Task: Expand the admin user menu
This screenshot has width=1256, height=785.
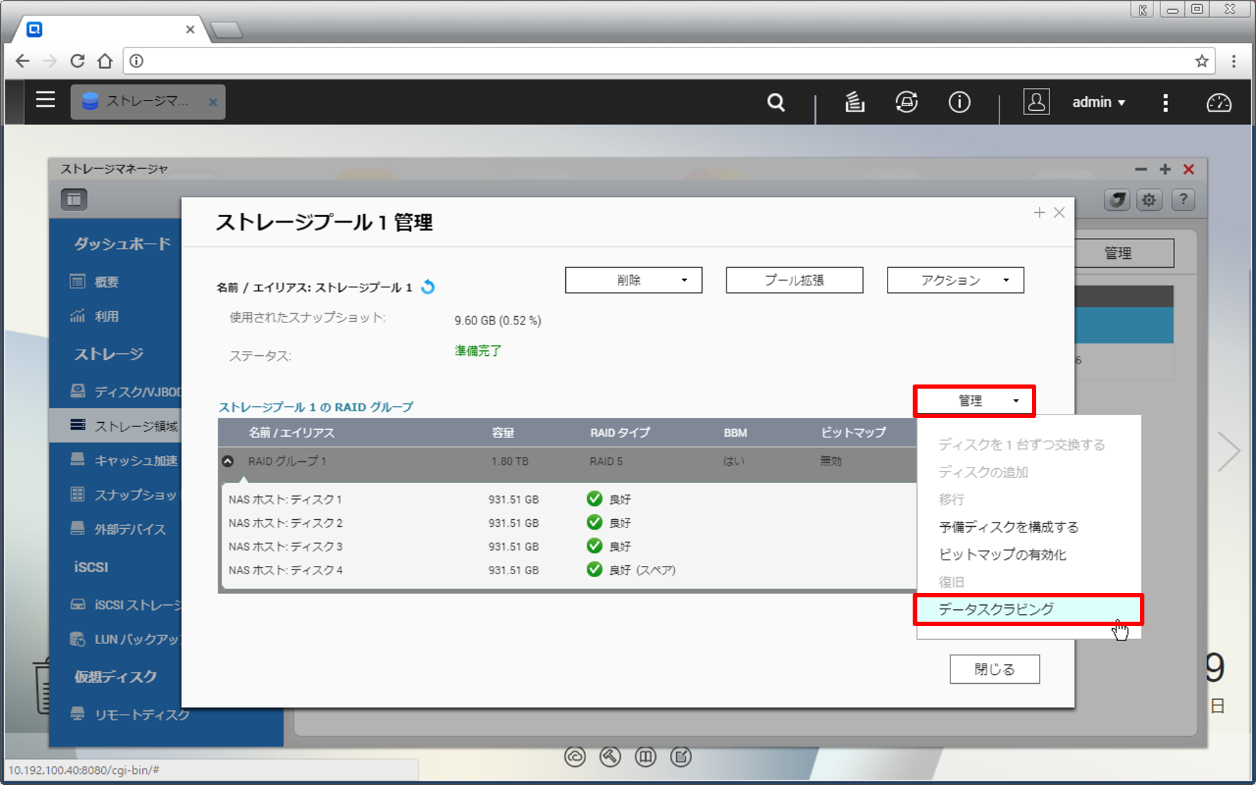Action: point(1098,103)
